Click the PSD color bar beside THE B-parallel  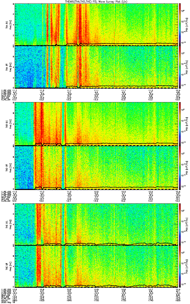(180, 266)
